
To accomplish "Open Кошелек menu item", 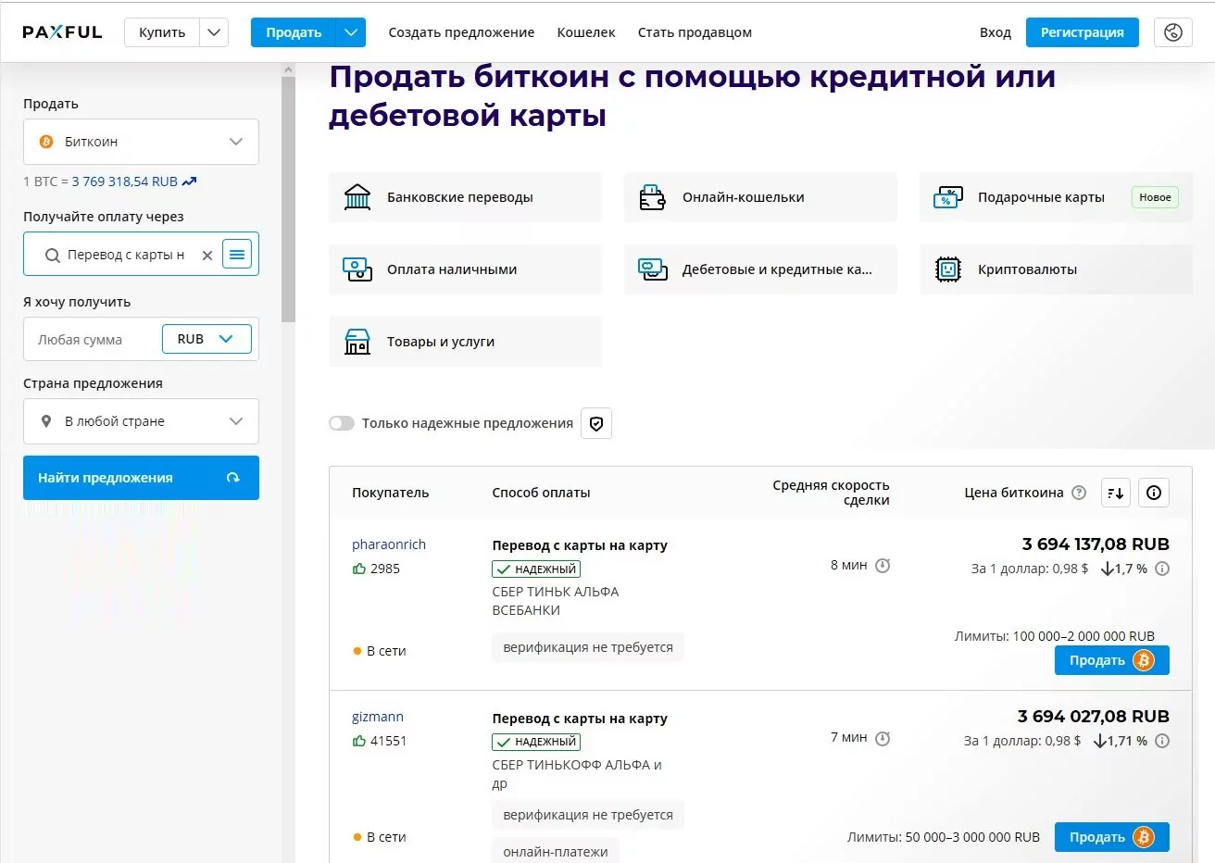I will (x=586, y=32).
